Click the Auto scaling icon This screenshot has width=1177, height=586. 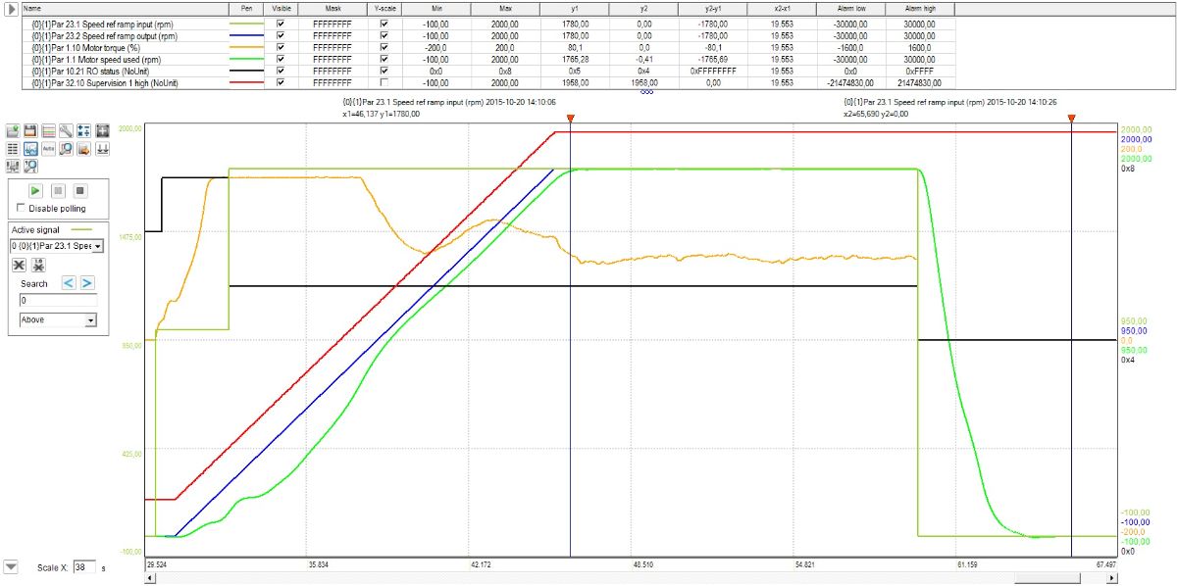(x=48, y=149)
